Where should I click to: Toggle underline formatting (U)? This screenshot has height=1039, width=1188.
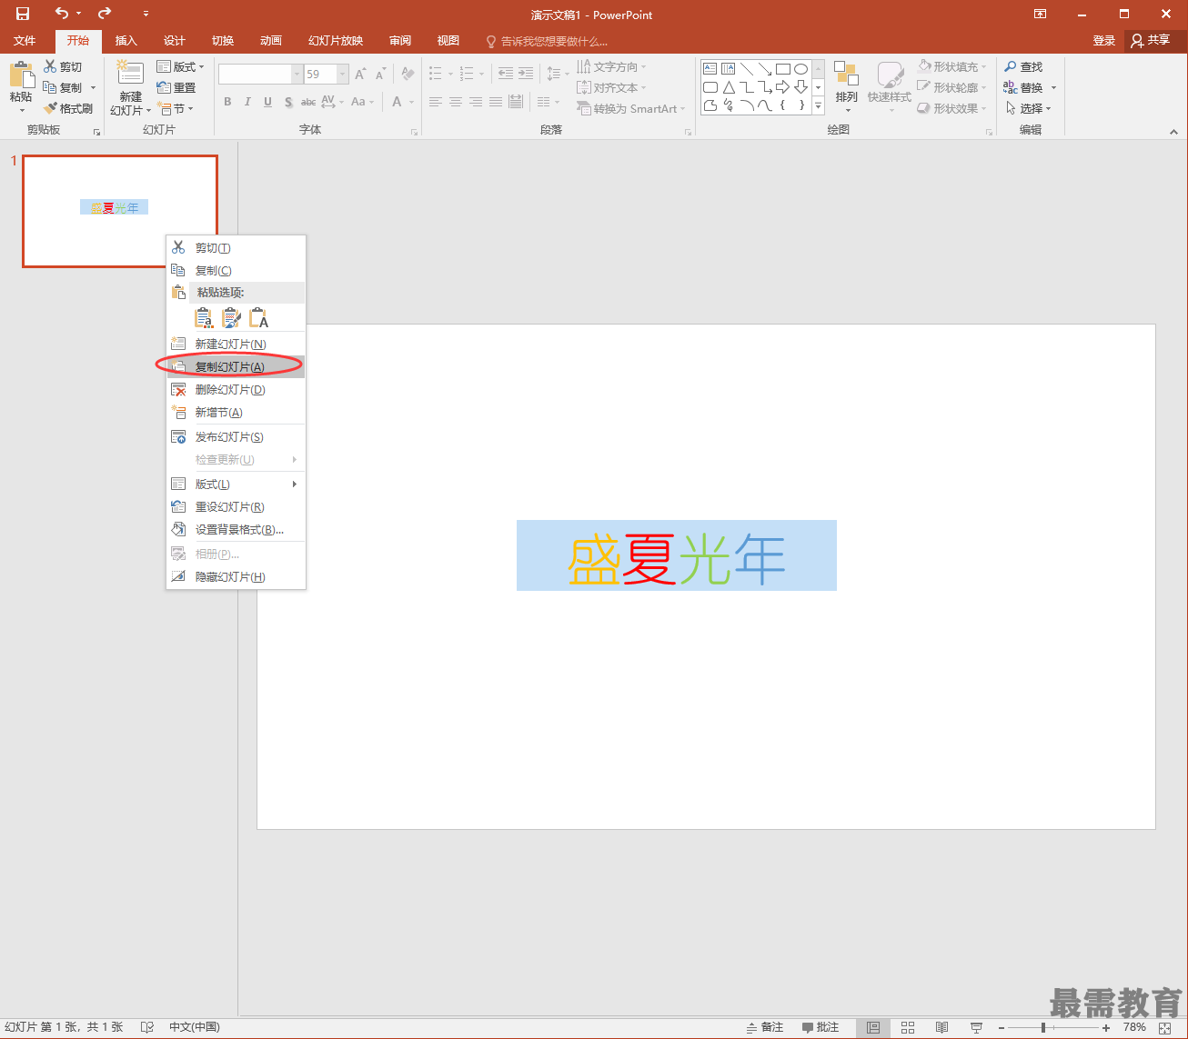(267, 102)
